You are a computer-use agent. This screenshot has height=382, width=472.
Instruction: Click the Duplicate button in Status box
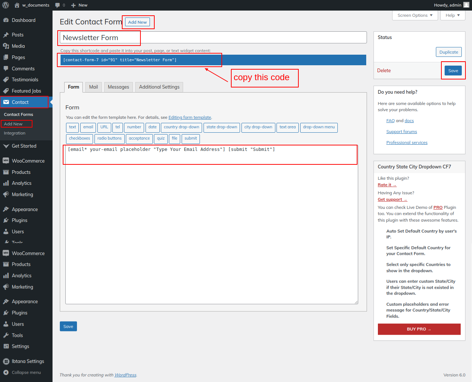click(x=448, y=52)
